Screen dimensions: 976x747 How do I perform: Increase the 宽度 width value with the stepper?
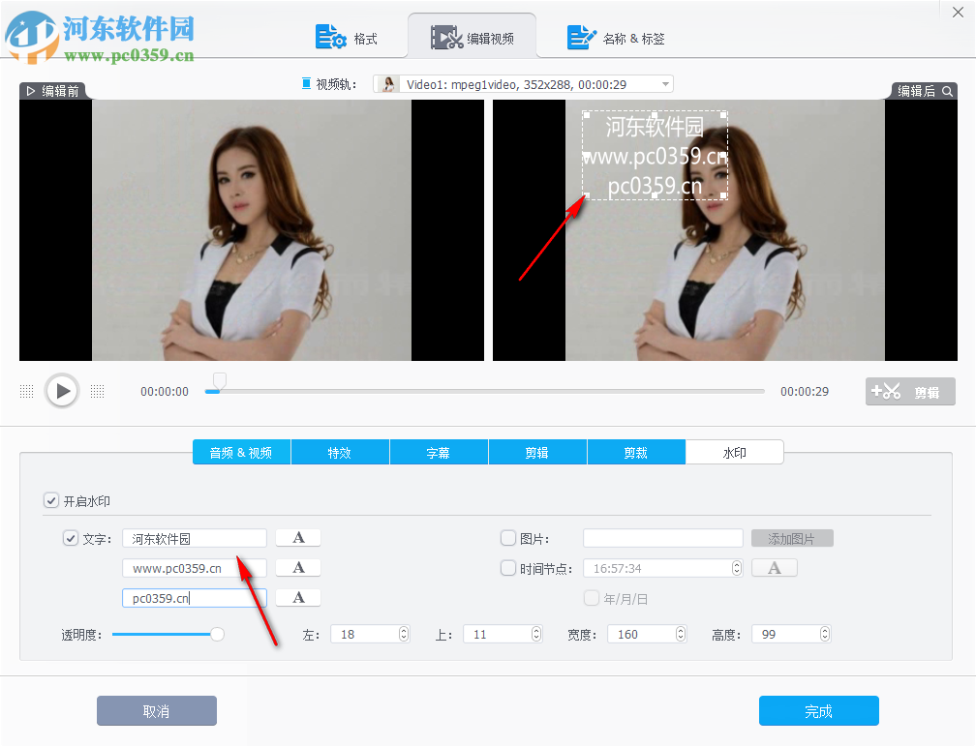pyautogui.click(x=679, y=629)
